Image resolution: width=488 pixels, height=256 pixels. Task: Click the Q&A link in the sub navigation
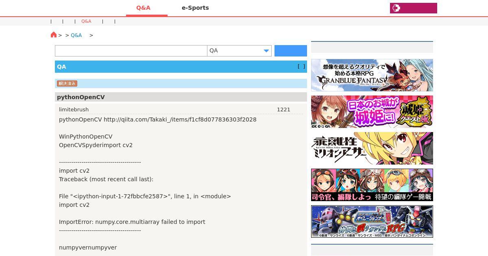point(86,21)
